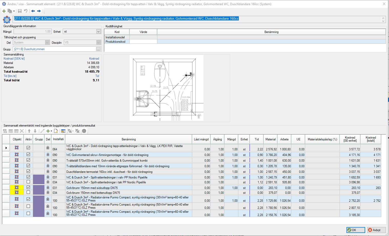The width and height of the screenshot is (389, 236).
Task: Go to next element with right arrow
Action: coord(39,11)
